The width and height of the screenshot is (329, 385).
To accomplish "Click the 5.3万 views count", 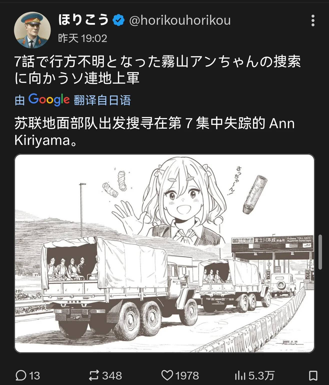I will (261, 376).
